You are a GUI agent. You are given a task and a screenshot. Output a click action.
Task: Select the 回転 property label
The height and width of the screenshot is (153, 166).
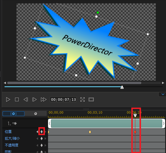[8, 152]
